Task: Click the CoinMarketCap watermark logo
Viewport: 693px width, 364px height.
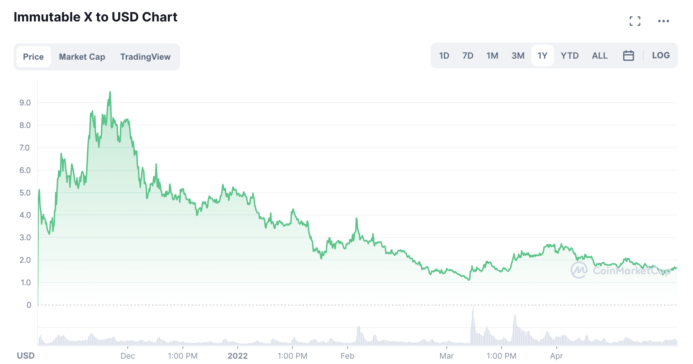Action: (x=620, y=270)
